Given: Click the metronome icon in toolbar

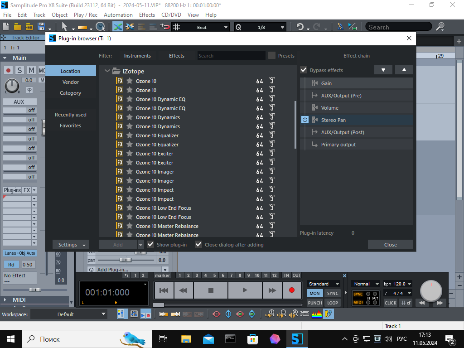Looking at the screenshot, I should tap(340, 27).
